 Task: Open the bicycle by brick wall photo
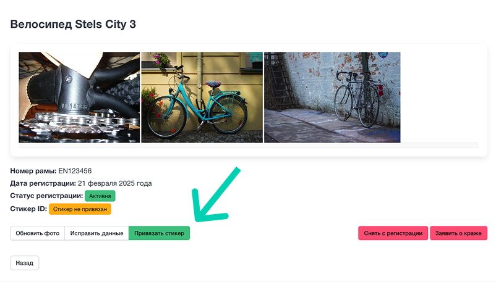332,97
